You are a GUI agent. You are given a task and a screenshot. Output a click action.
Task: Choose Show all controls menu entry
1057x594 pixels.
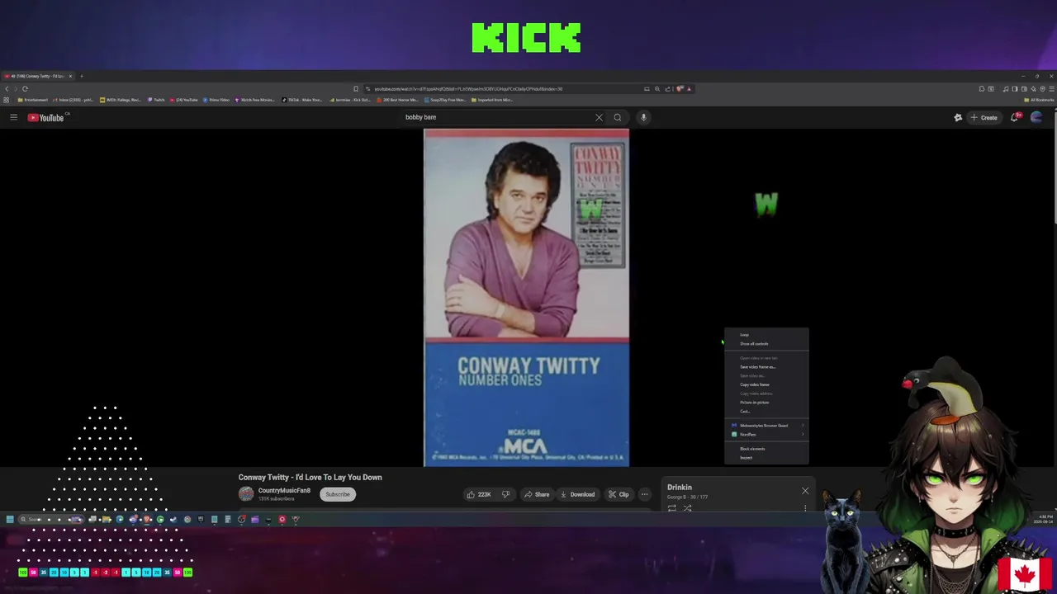pyautogui.click(x=766, y=344)
